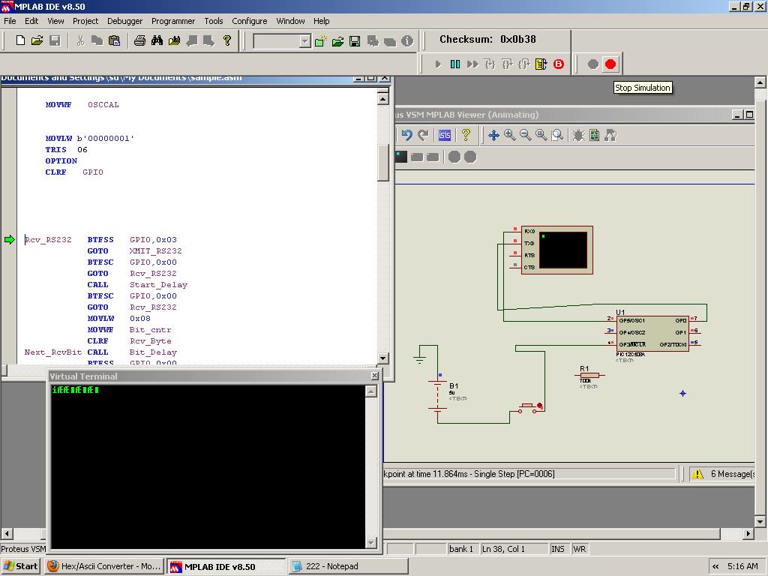Select the U1 PIC chip in the schematic
The width and height of the screenshot is (768, 576).
point(652,333)
